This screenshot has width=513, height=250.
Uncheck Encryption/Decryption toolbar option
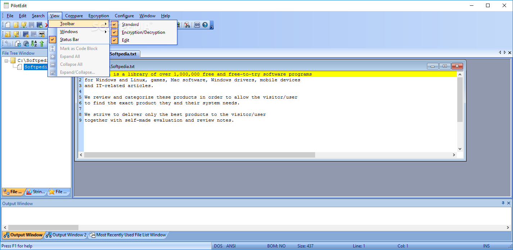pyautogui.click(x=144, y=32)
